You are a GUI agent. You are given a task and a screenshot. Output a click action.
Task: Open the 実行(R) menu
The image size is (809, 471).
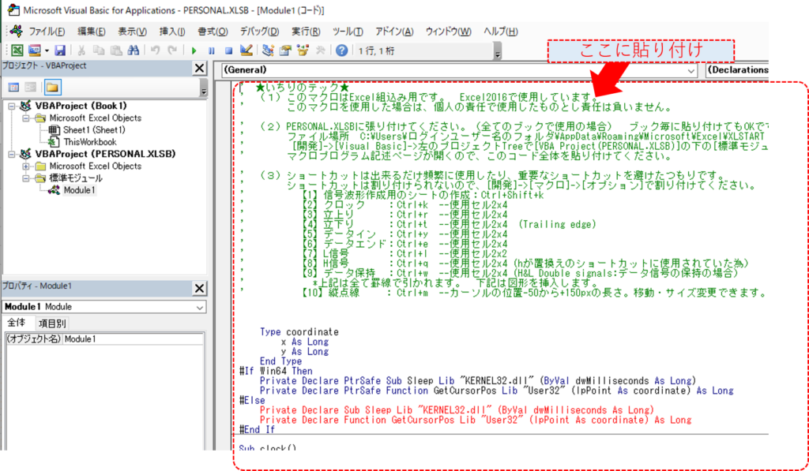[306, 32]
